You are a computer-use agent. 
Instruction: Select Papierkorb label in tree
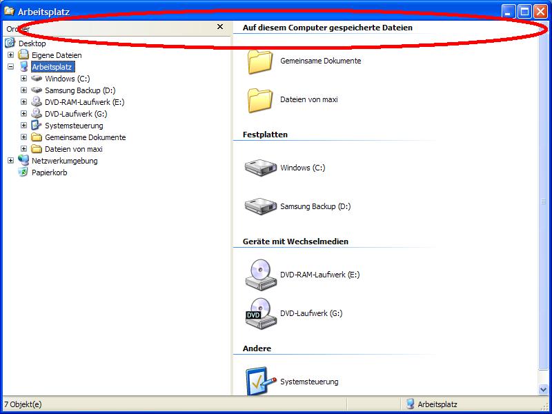49,172
